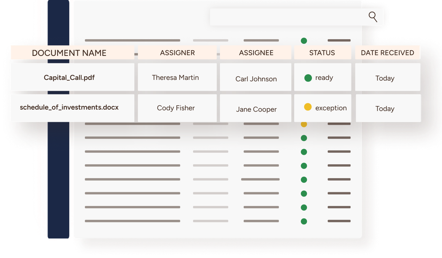442x258 pixels.
Task: Open schedule_of_investments.docx file
Action: (69, 107)
